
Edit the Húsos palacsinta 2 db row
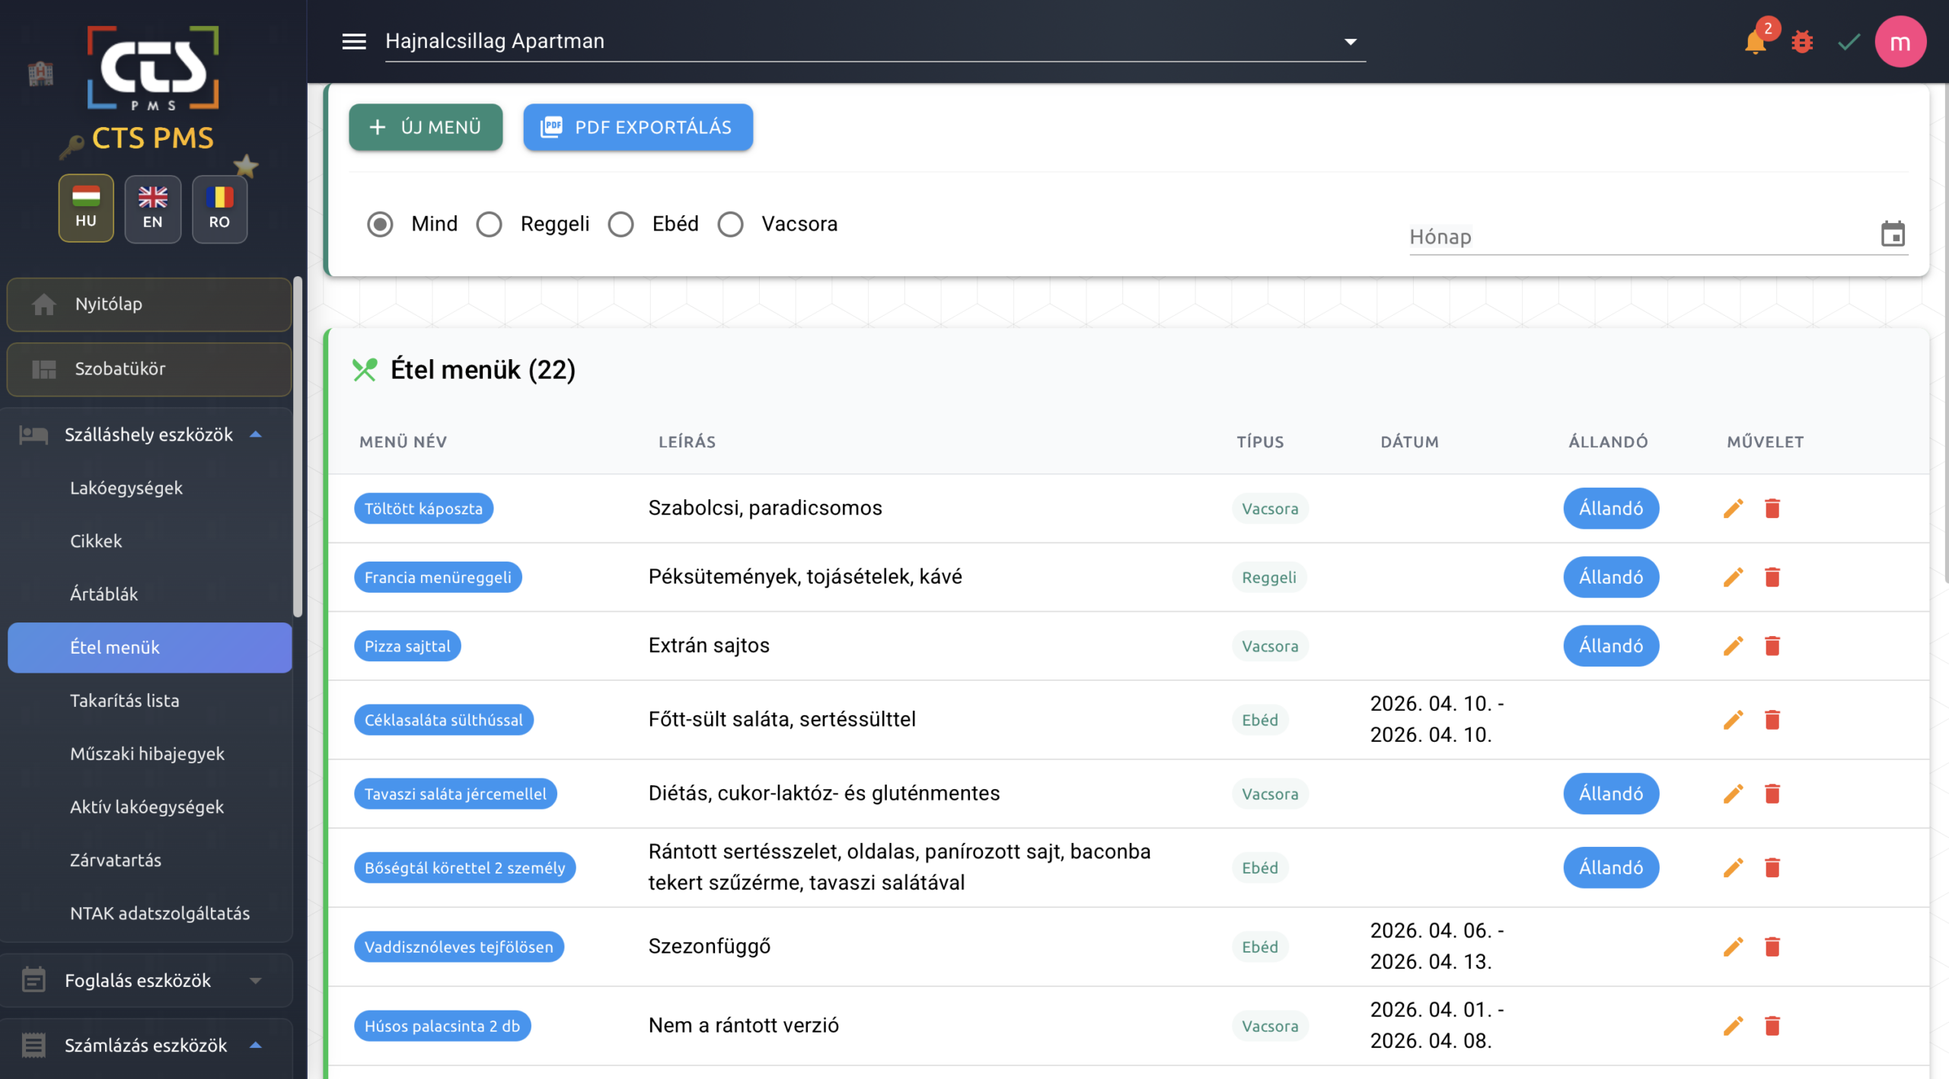(x=1733, y=1026)
